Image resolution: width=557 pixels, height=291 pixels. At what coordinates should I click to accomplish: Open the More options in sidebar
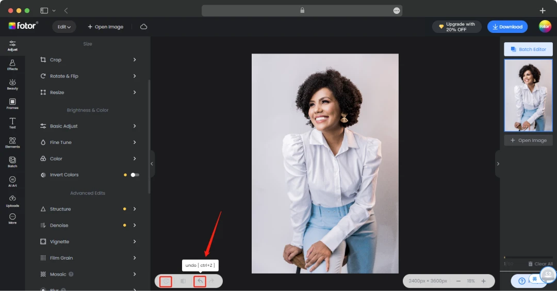point(12,219)
